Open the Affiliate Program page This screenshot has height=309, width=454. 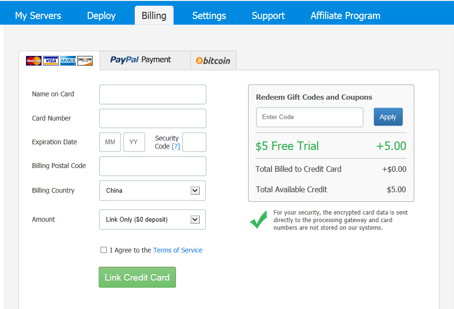(x=345, y=16)
